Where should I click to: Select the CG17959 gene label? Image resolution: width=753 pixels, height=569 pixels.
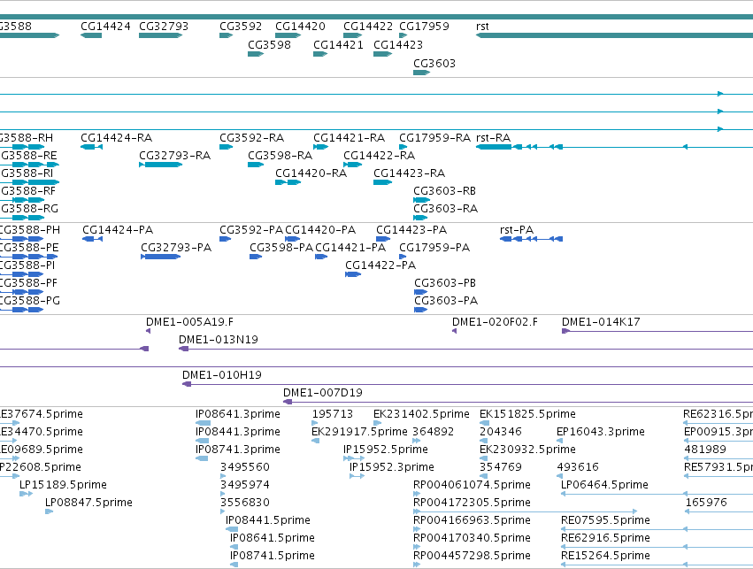424,26
